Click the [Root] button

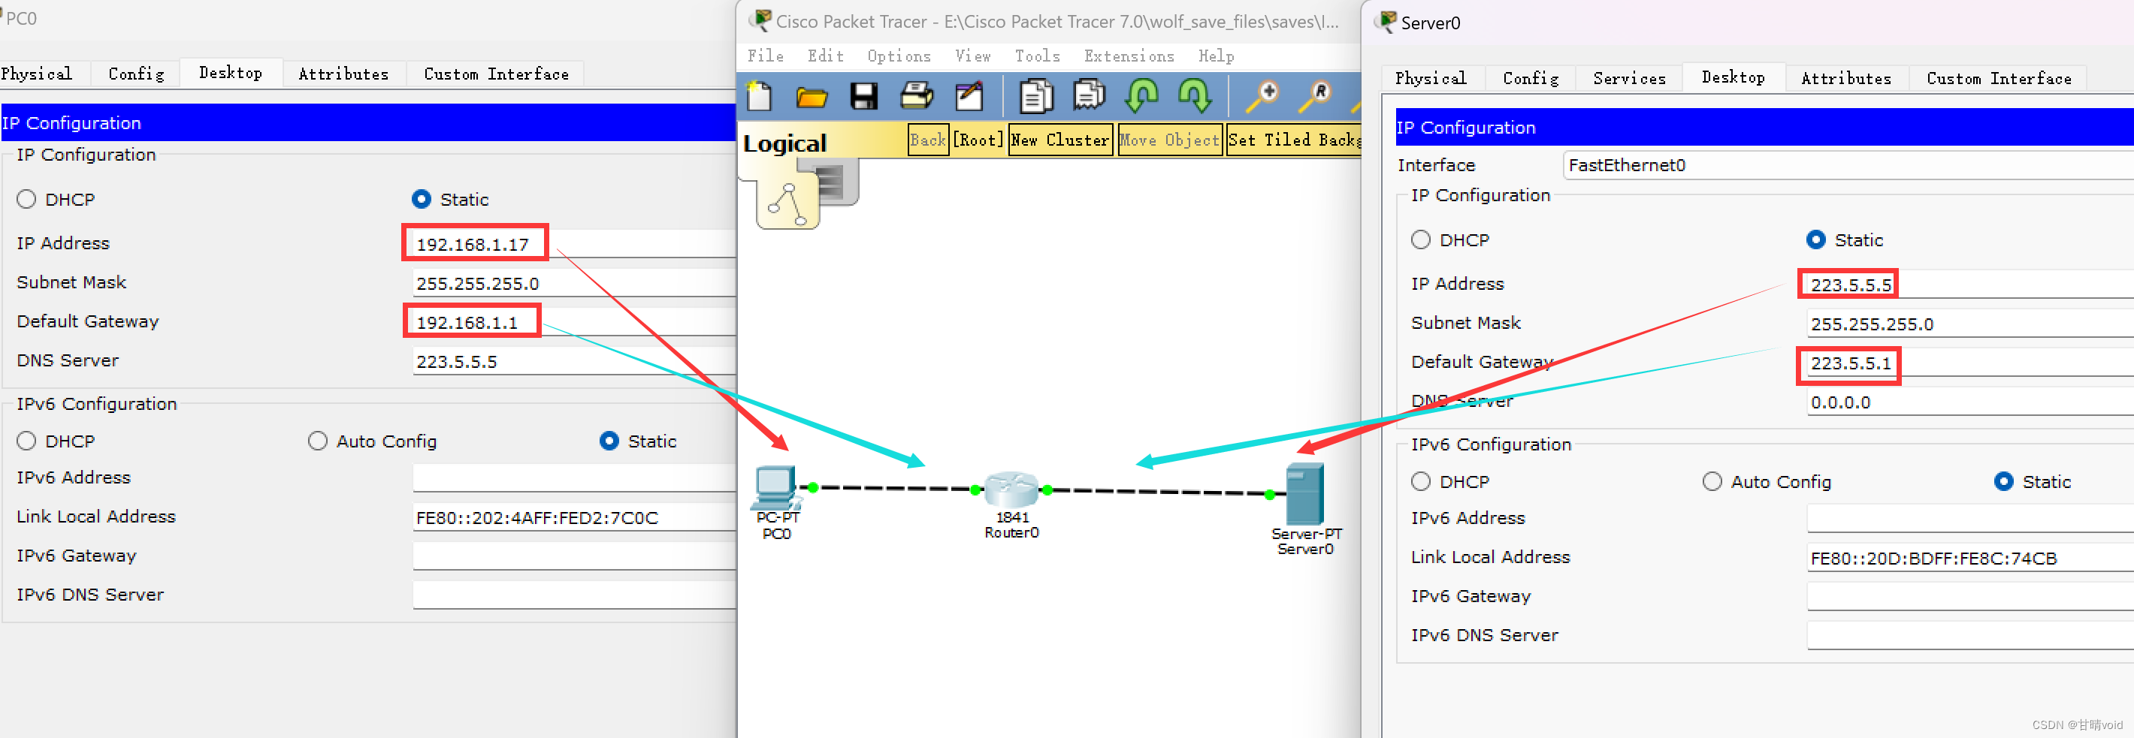point(978,140)
